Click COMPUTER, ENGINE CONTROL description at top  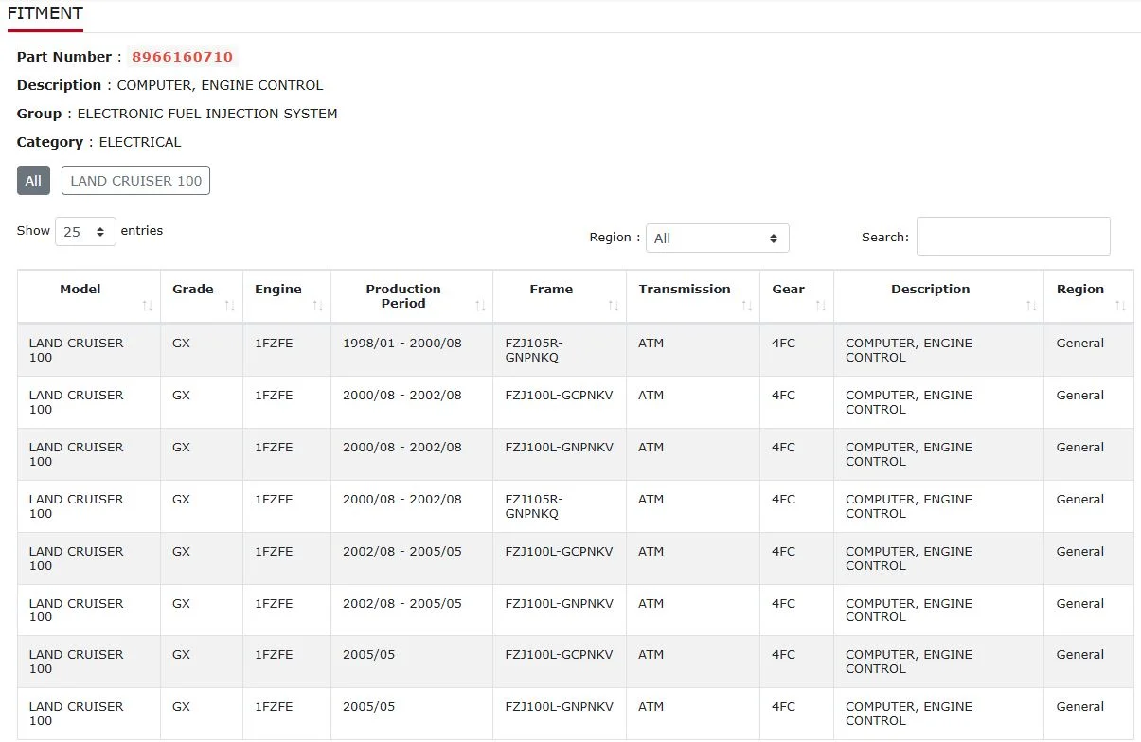220,85
